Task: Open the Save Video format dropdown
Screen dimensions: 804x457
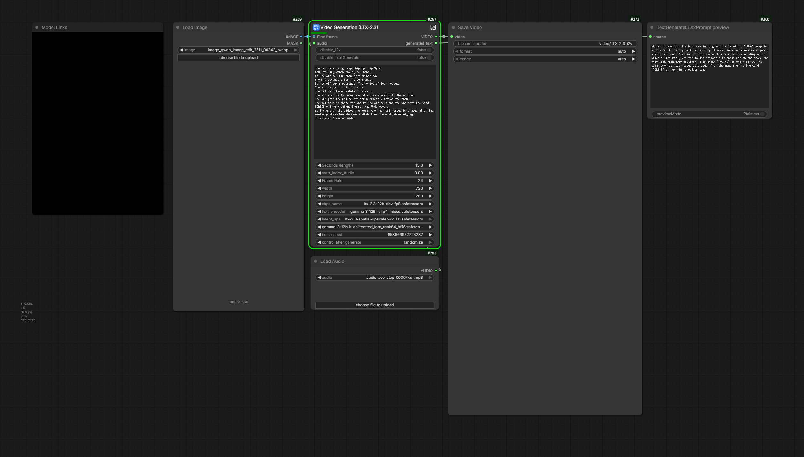Action: 545,51
